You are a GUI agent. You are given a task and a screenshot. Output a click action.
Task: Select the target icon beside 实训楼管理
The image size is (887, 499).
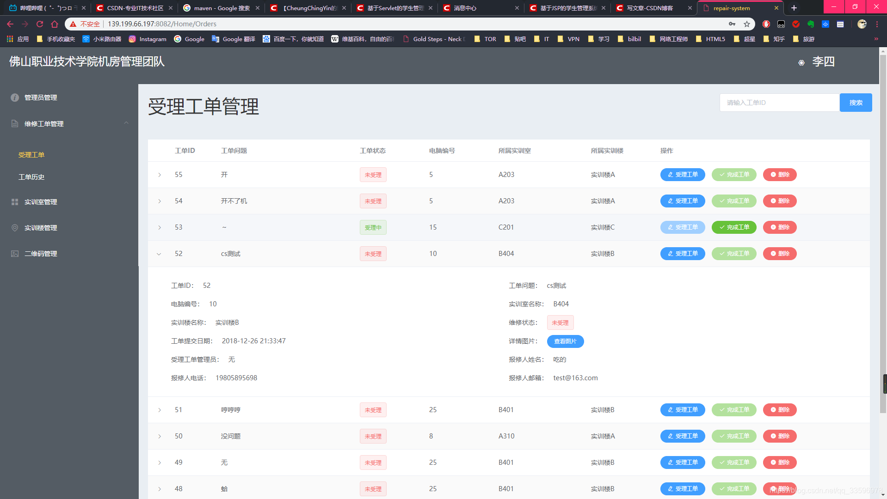[x=14, y=227]
